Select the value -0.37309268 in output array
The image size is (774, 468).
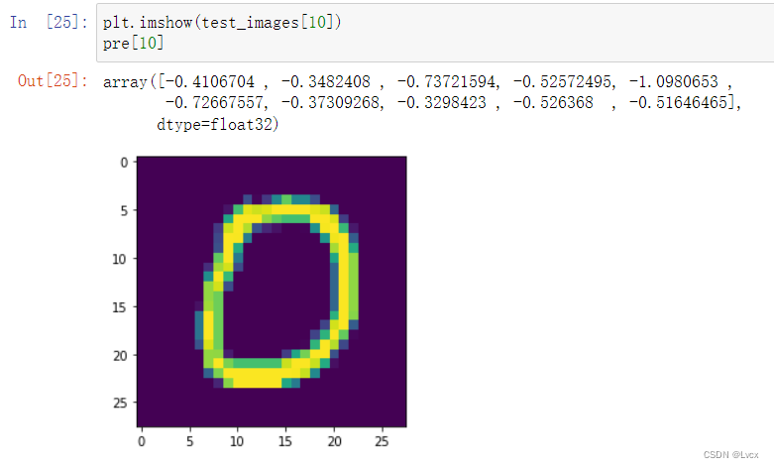coord(331,103)
